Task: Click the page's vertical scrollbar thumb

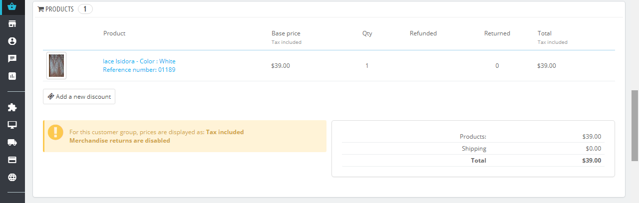Action: click(x=635, y=125)
